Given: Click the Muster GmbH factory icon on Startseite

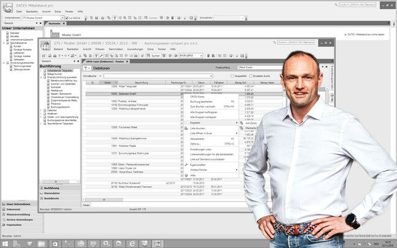Looking at the screenshot, I should coord(55,34).
